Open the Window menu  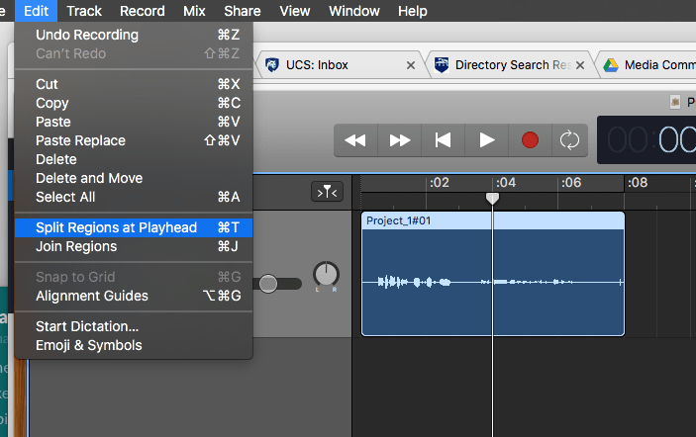pos(354,11)
